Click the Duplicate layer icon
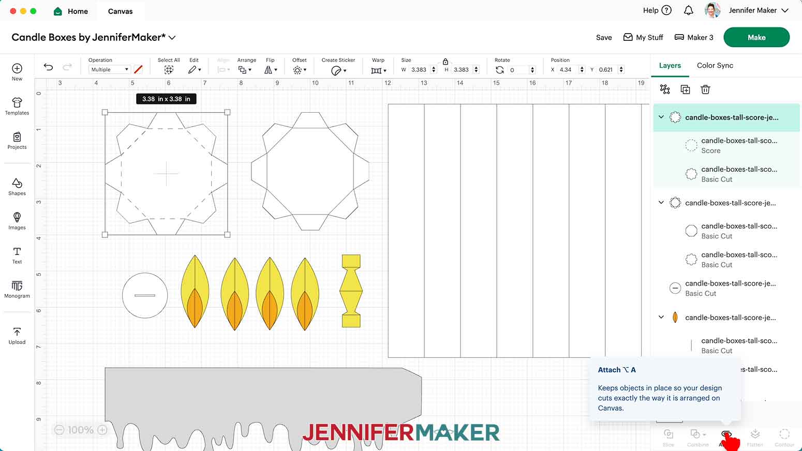The width and height of the screenshot is (802, 451). (x=685, y=89)
